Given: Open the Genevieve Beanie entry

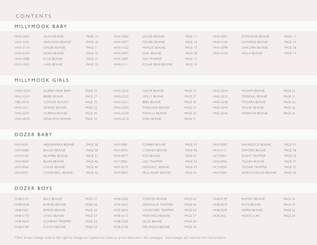Looking at the screenshot, I should 57,119.
